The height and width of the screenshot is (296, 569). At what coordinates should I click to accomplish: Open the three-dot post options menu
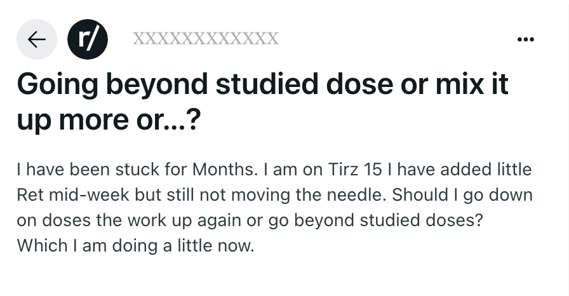click(525, 39)
